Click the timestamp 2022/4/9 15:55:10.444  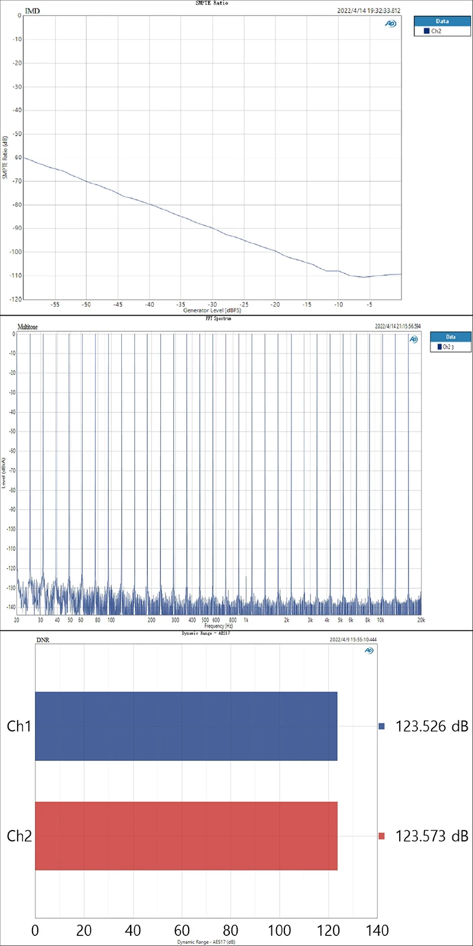[353, 640]
